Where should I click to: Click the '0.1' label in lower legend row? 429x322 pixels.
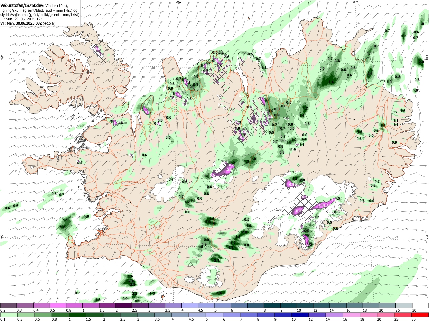(3, 320)
